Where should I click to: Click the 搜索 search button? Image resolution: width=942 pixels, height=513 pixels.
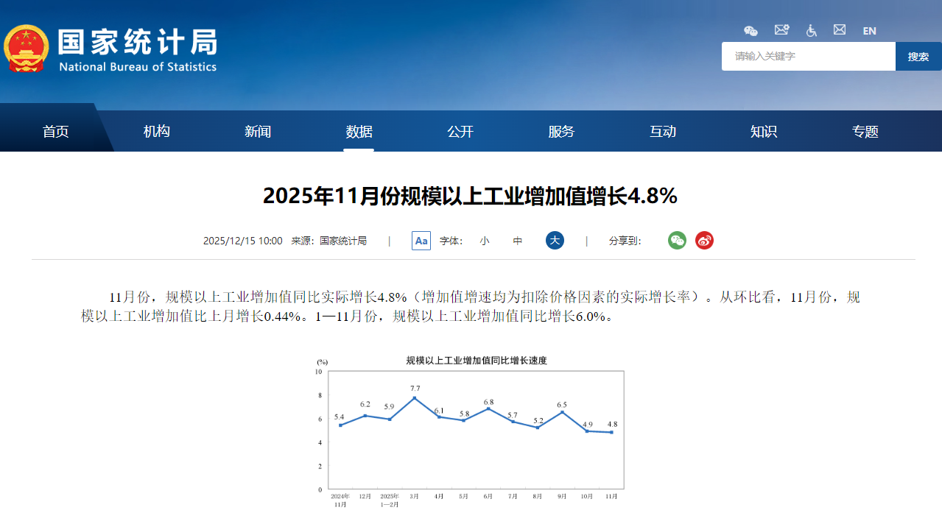918,56
